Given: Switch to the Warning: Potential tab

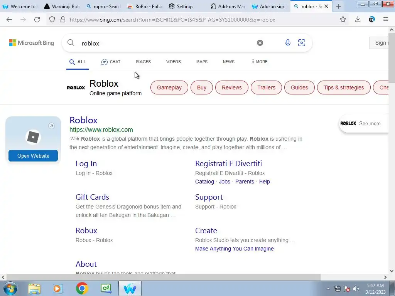Looking at the screenshot, I should [x=62, y=7].
